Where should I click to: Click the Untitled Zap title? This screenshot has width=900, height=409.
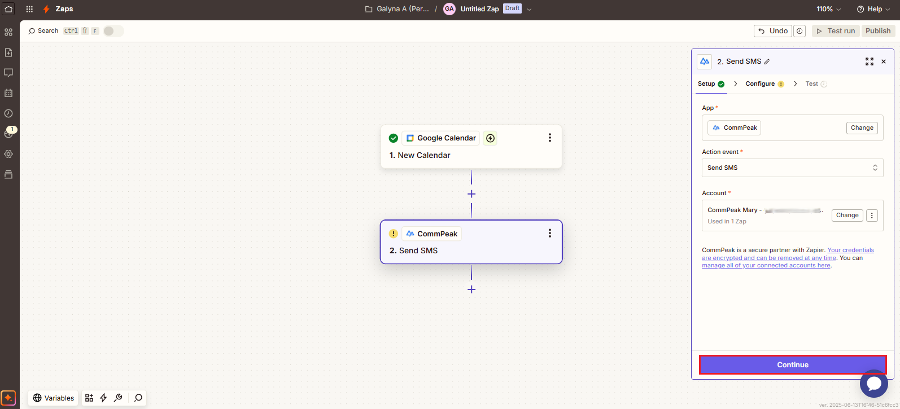pyautogui.click(x=479, y=9)
